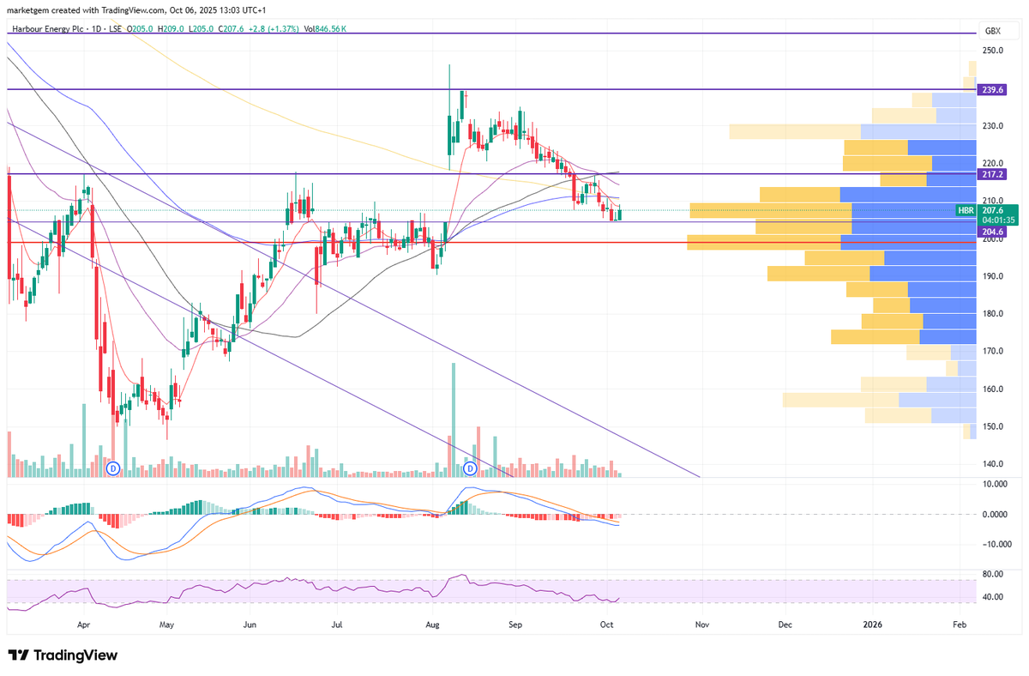The height and width of the screenshot is (676, 1029).
Task: Click the 230.0 price scale label
Action: pos(993,126)
